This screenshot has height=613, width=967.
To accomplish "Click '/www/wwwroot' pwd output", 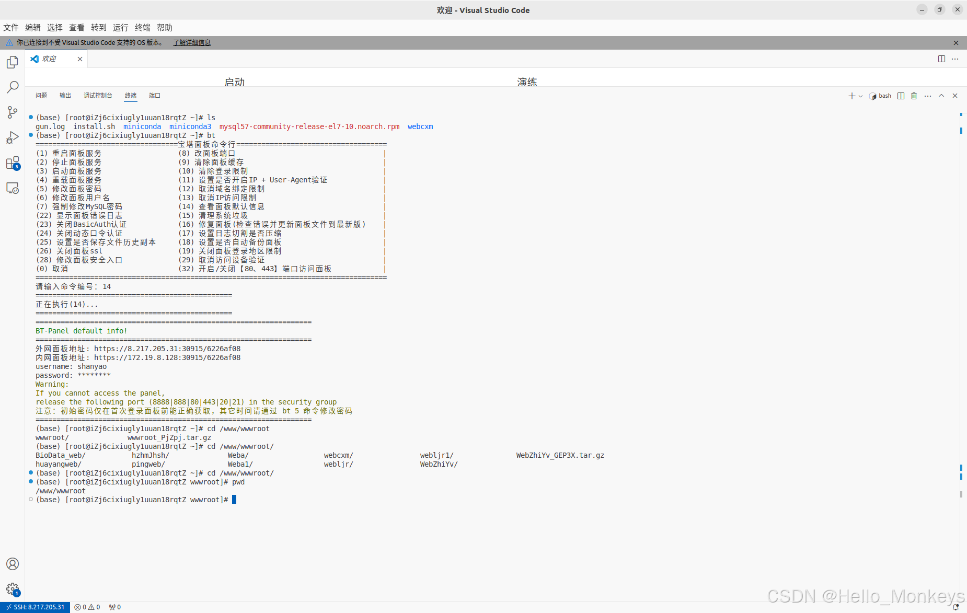I will pos(61,491).
